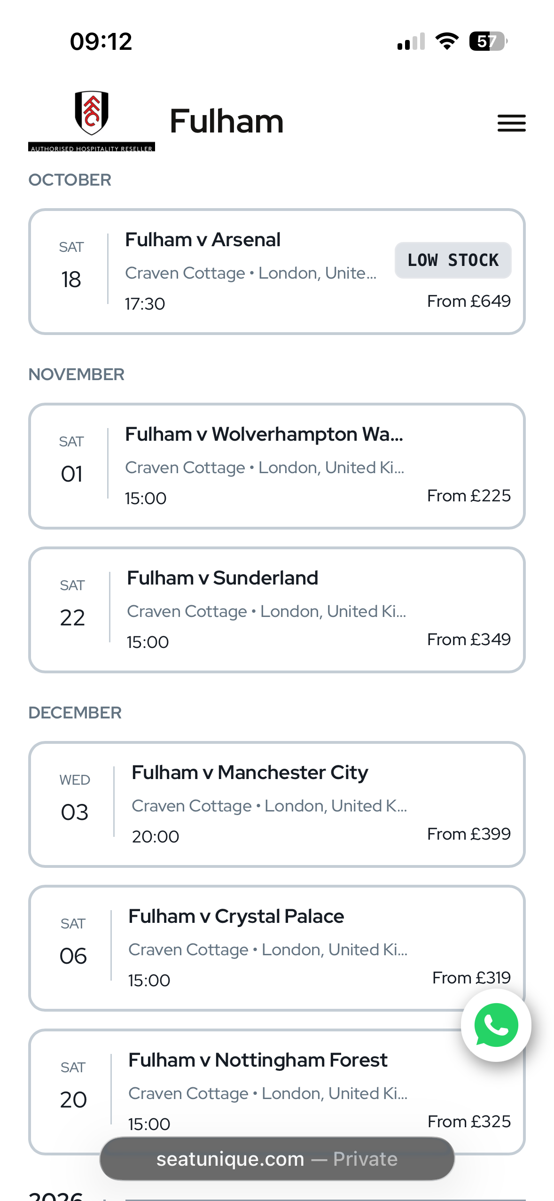Tap the seatunique.com address bar

tap(277, 1159)
